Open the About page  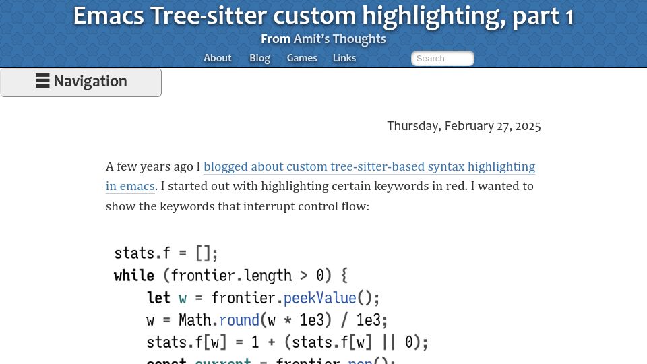pos(218,58)
